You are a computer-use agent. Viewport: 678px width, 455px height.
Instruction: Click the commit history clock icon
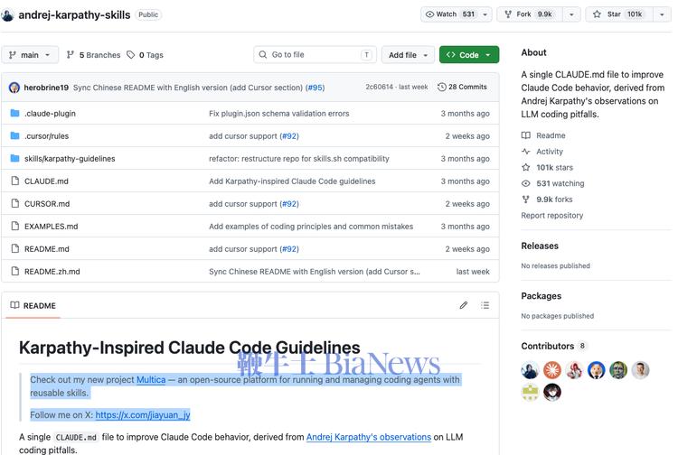(x=441, y=87)
